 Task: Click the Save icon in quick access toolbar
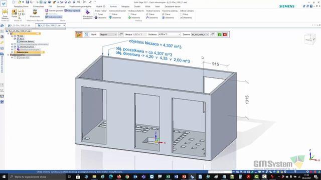pyautogui.click(x=28, y=2)
